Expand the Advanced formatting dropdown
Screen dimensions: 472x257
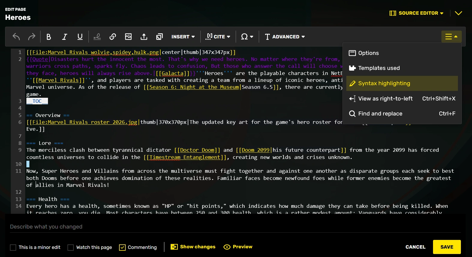click(285, 37)
